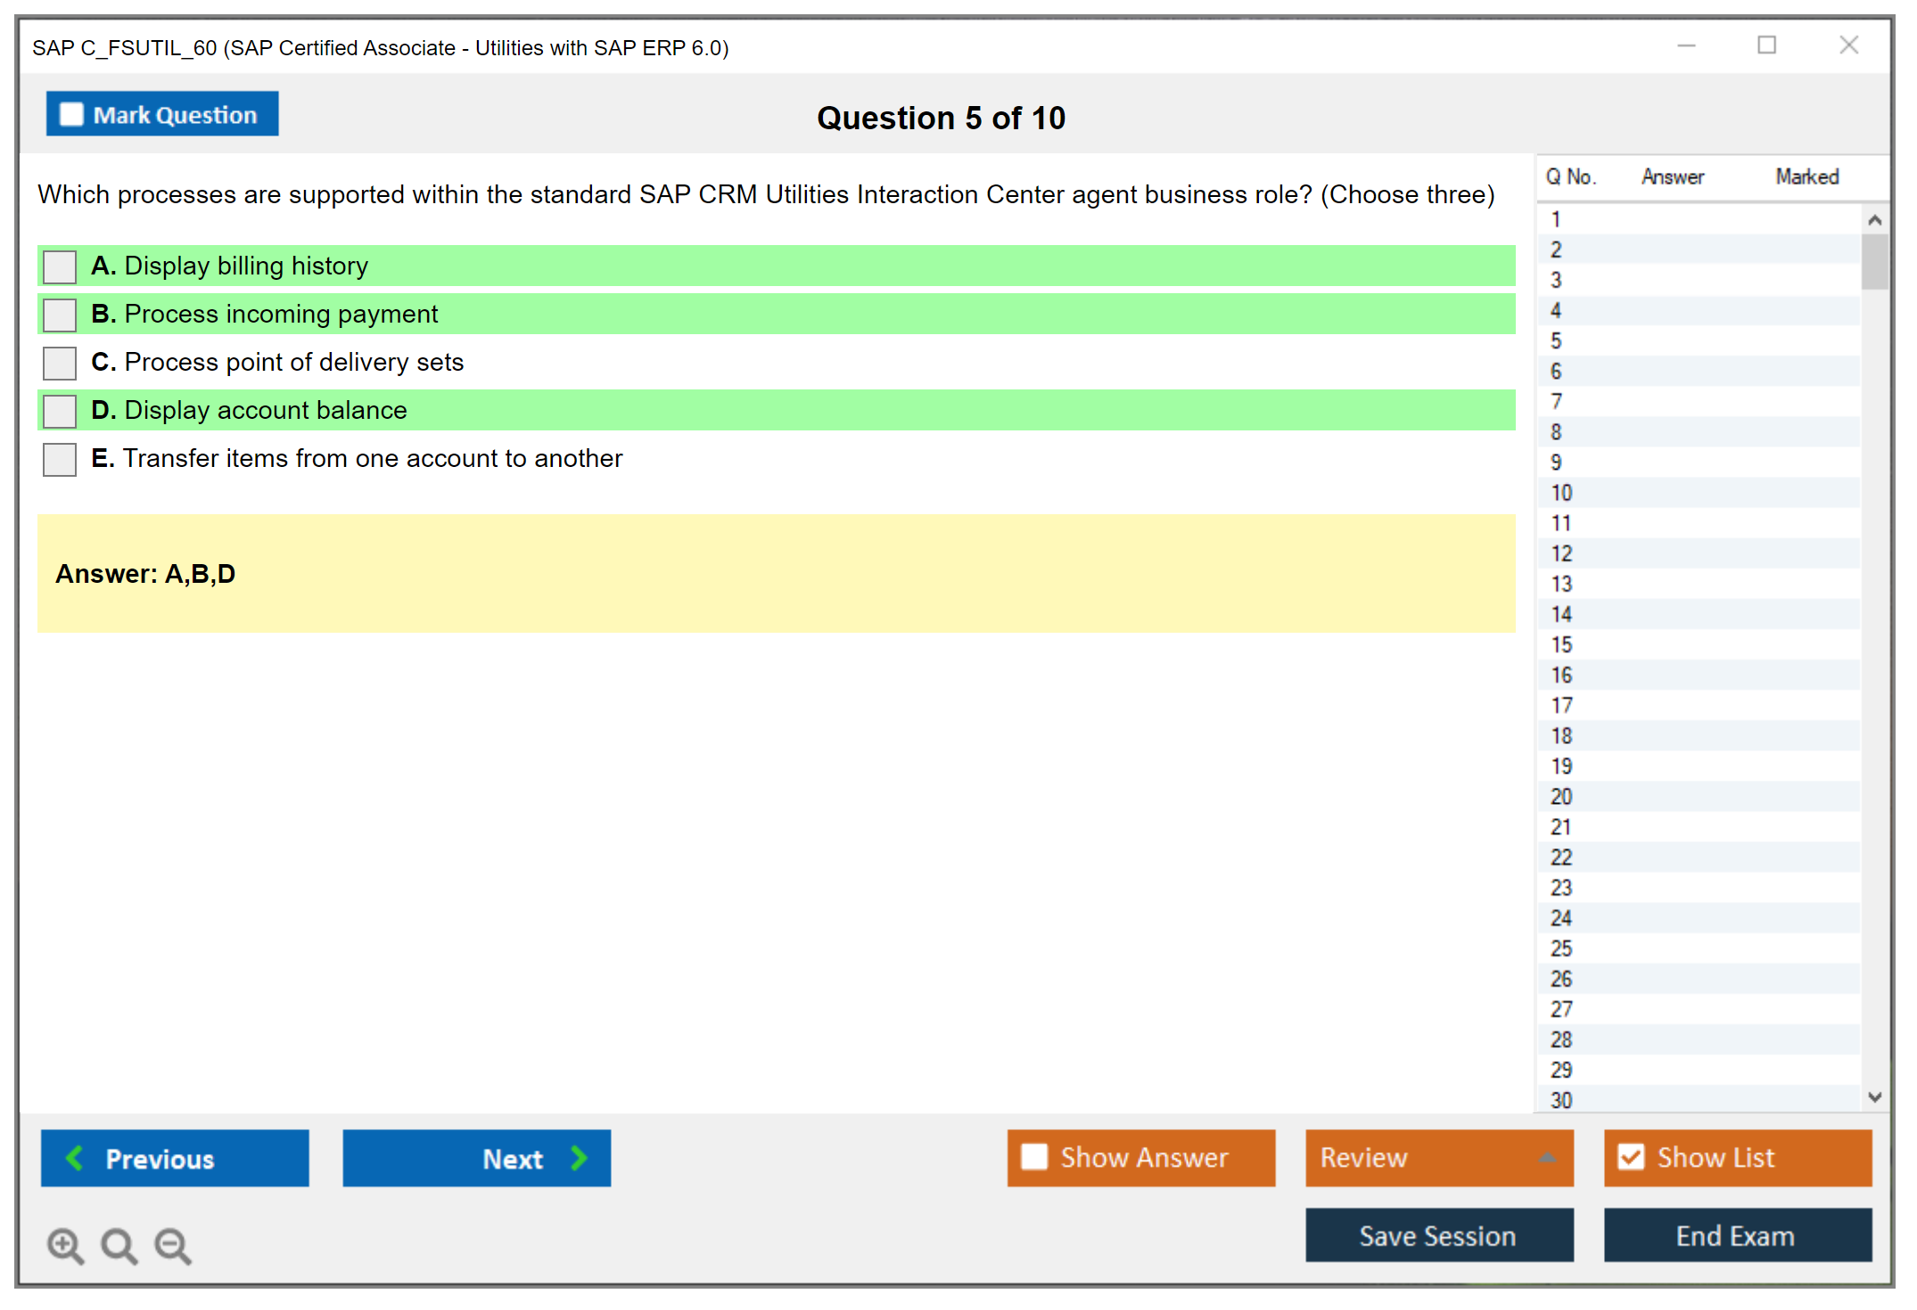Click the zoom in magnifier icon

(65, 1245)
